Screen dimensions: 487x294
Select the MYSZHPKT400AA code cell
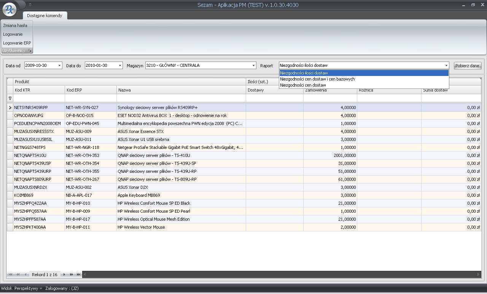39,227
